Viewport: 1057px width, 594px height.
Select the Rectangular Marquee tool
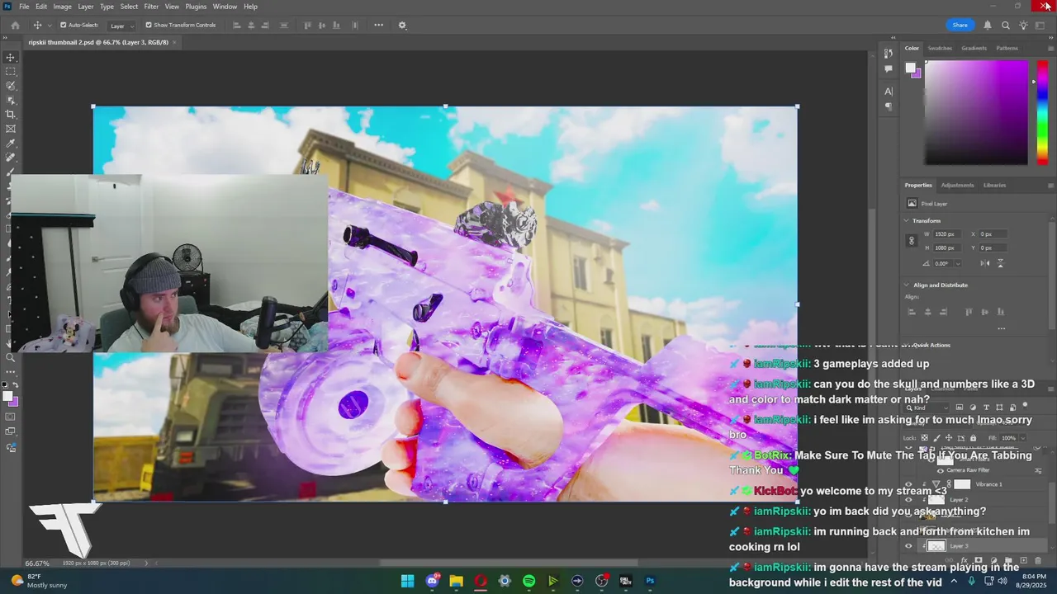pyautogui.click(x=11, y=72)
